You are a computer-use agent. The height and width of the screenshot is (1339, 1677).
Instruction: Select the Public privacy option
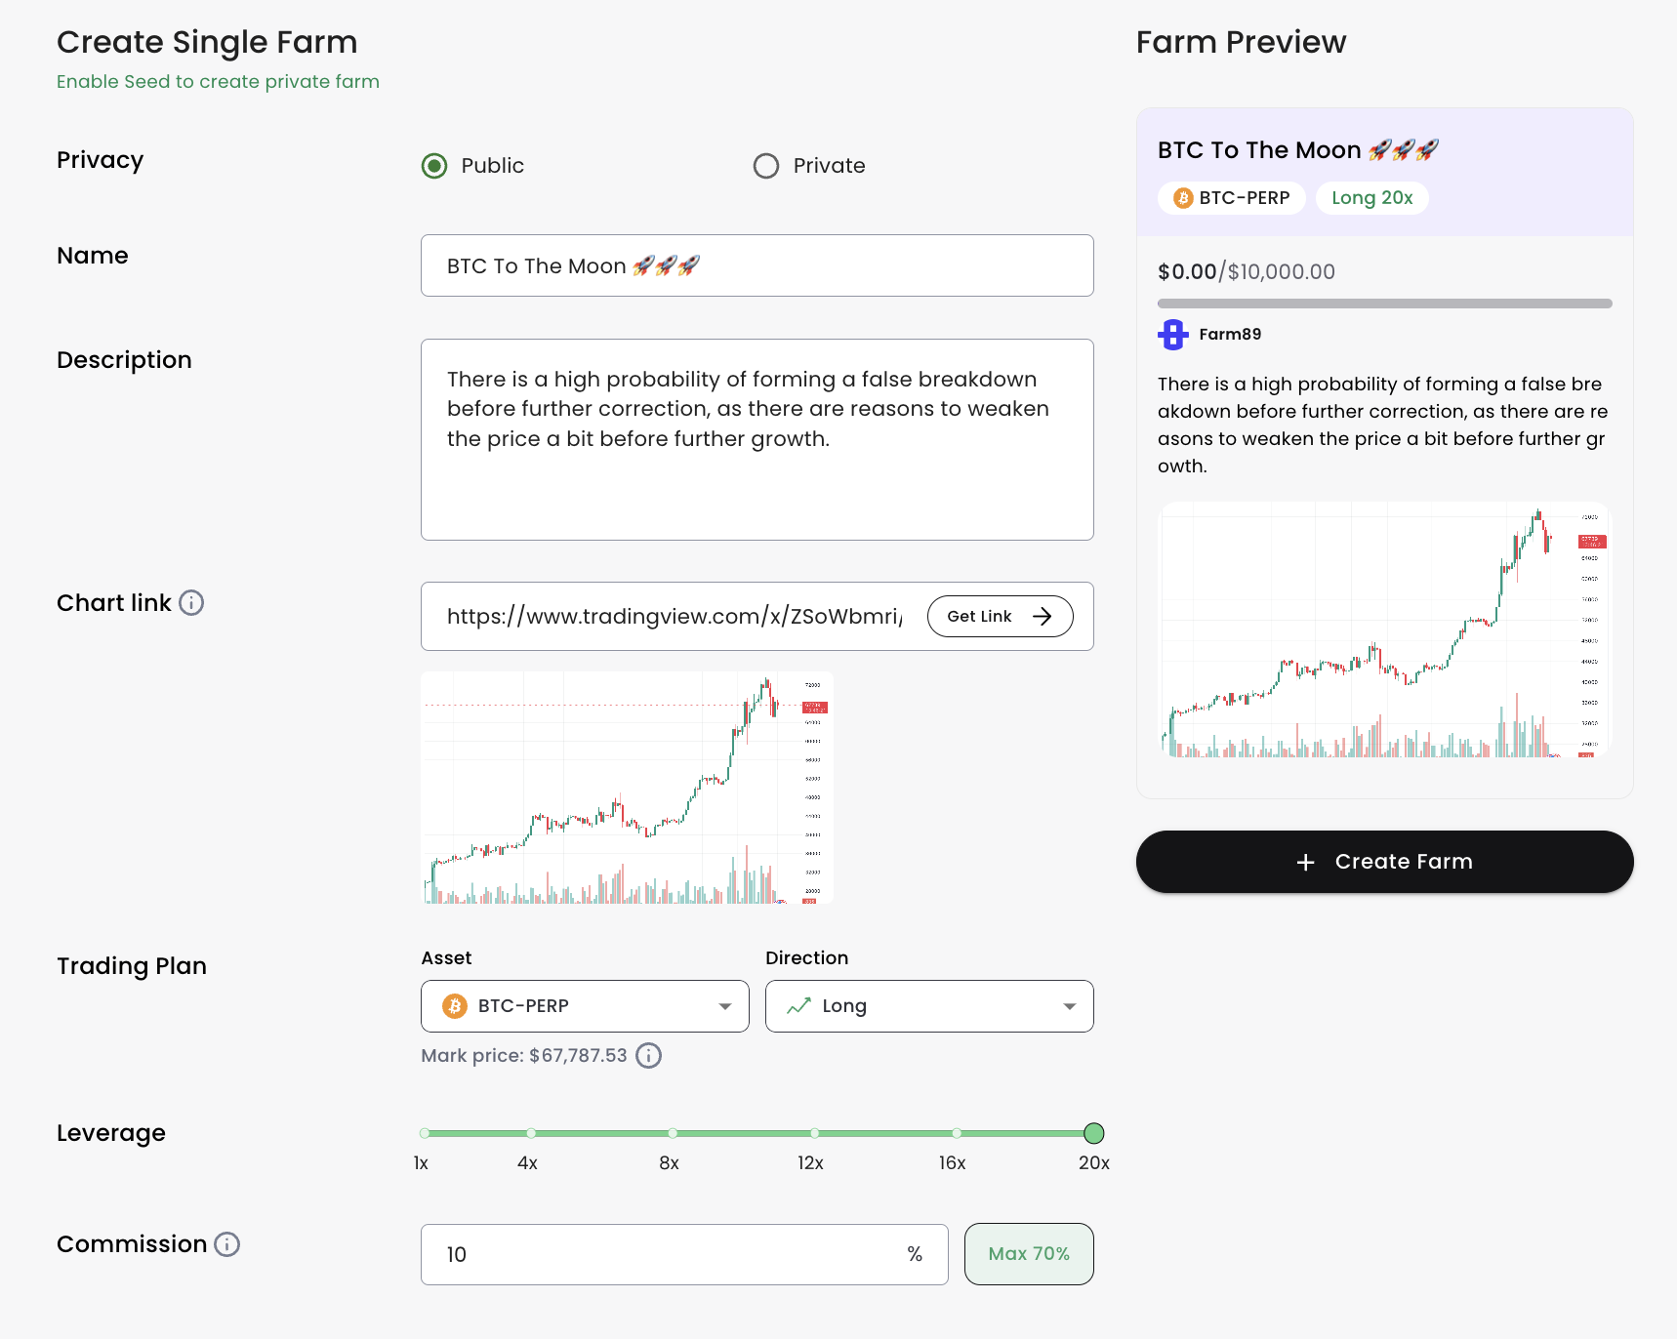tap(434, 166)
